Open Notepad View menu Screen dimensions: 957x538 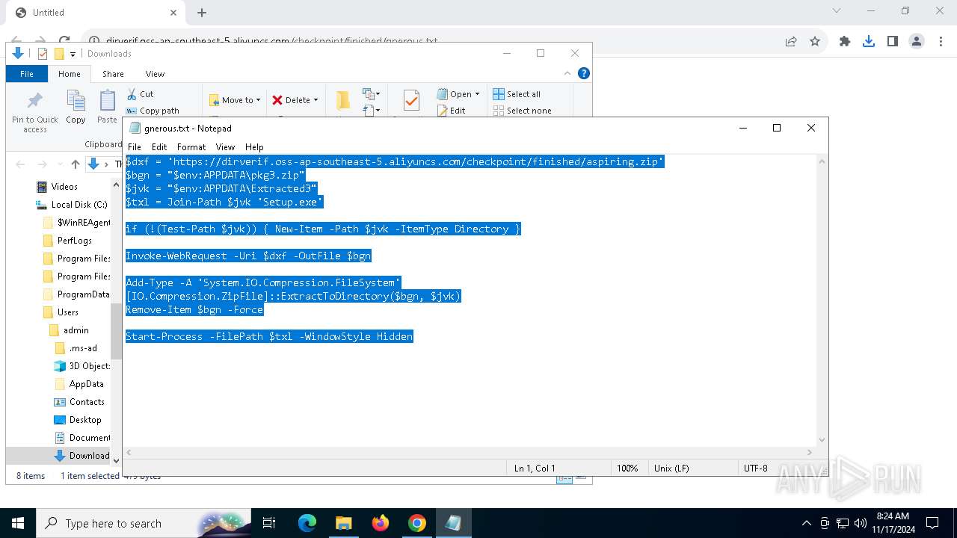225,147
